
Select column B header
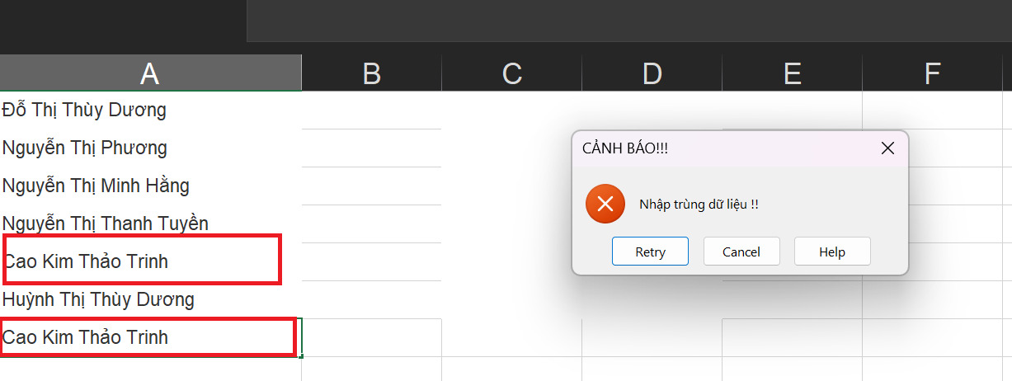click(x=371, y=73)
